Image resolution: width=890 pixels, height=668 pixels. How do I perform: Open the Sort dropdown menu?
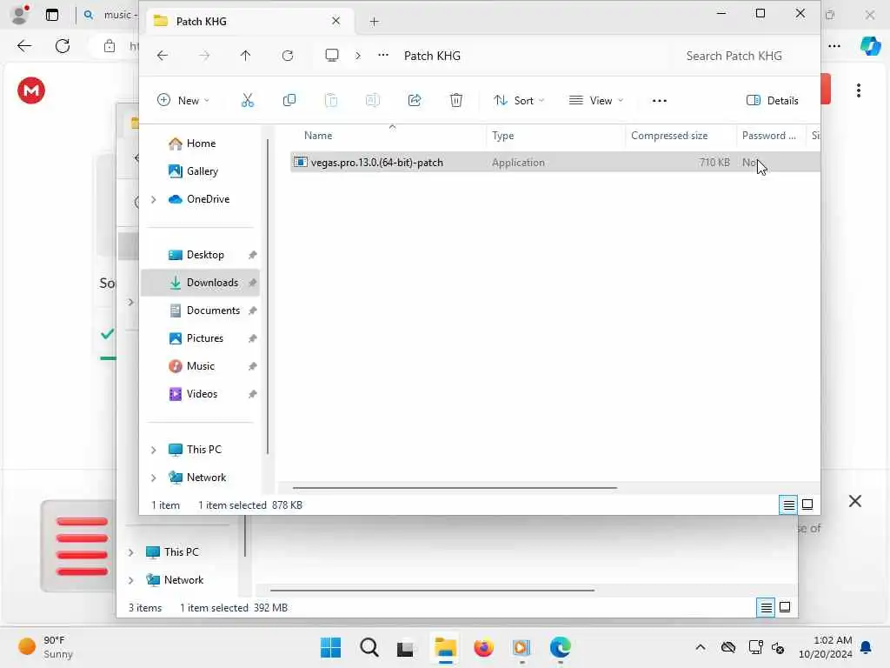coord(519,101)
